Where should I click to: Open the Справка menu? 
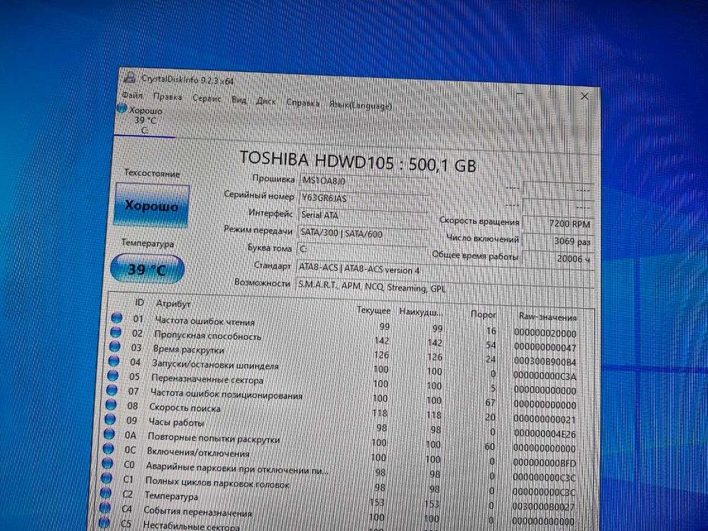(303, 103)
